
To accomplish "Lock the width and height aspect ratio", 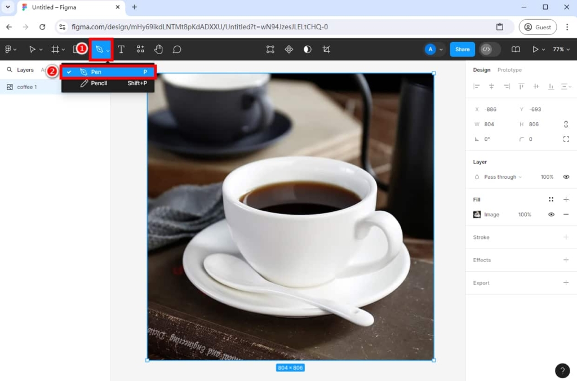I will 566,124.
